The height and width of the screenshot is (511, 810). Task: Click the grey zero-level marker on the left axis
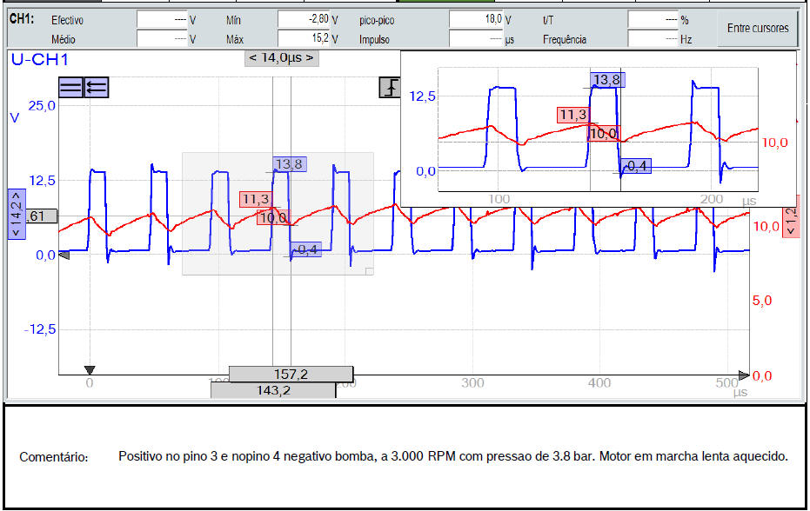63,255
